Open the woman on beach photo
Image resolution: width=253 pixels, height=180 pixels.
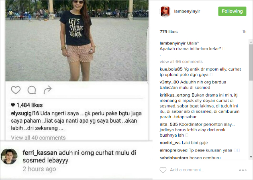pyautogui.click(x=77, y=40)
